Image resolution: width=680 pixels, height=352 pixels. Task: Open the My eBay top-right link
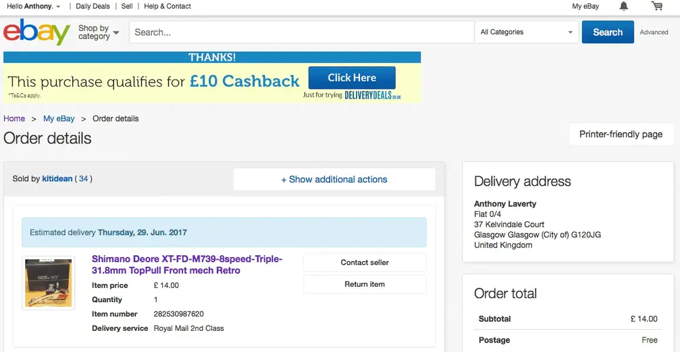pos(585,6)
